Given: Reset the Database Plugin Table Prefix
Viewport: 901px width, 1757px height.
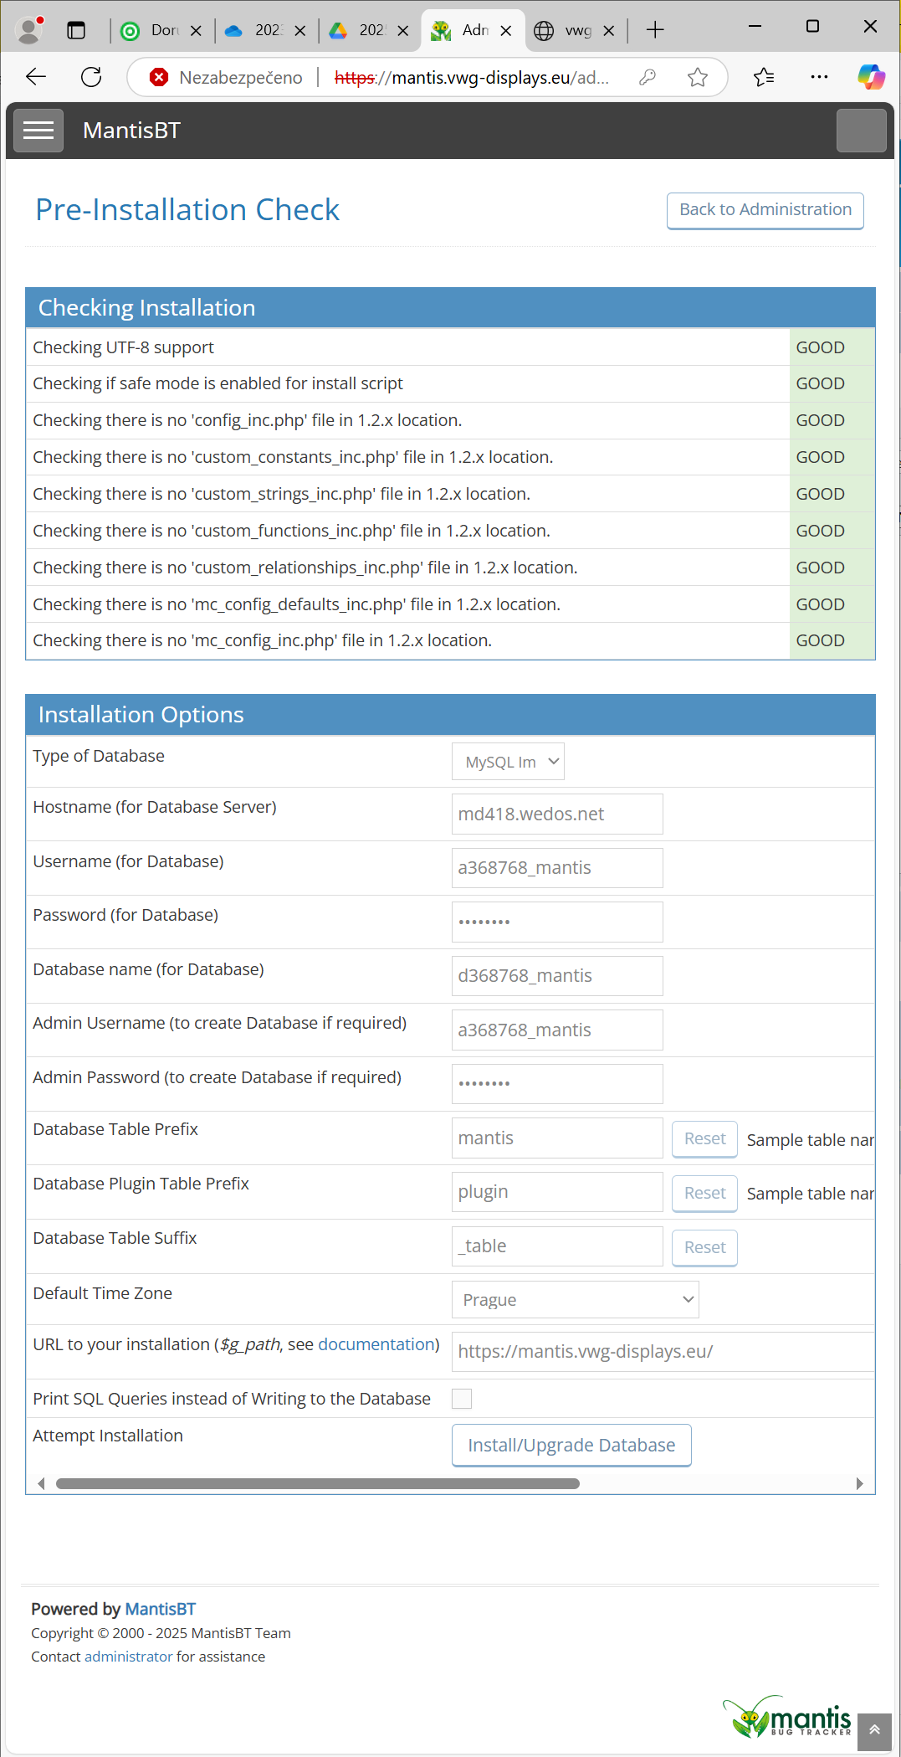Looking at the screenshot, I should pos(704,1194).
